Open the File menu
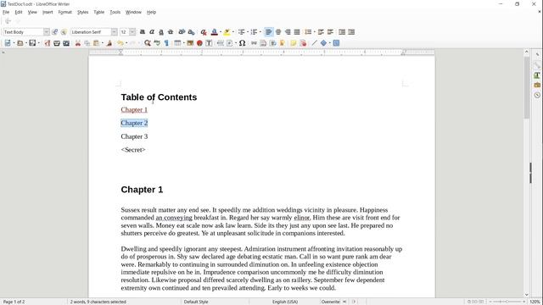 (x=6, y=12)
